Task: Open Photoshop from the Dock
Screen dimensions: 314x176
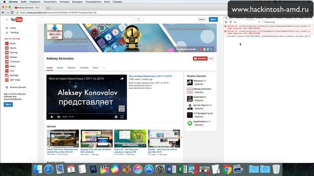Action: (x=93, y=169)
